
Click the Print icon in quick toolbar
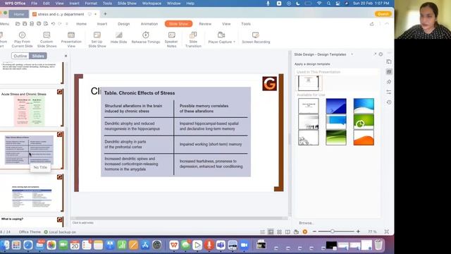(x=39, y=24)
